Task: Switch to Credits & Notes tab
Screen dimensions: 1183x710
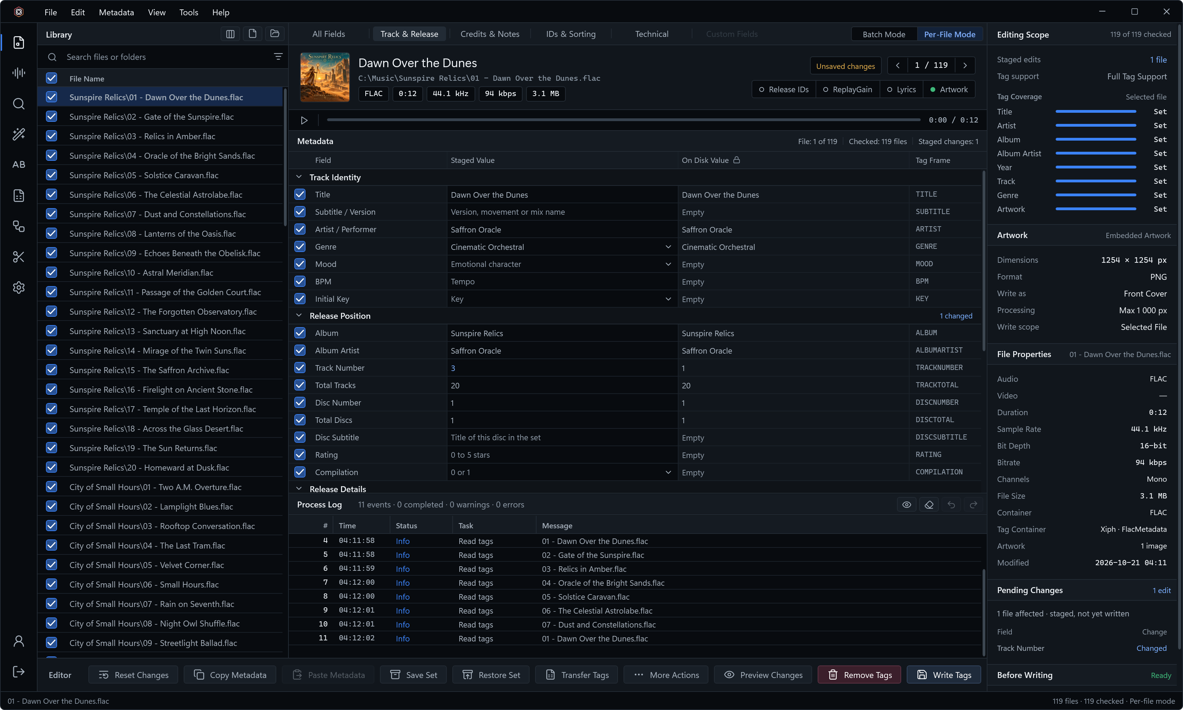Action: [490, 34]
